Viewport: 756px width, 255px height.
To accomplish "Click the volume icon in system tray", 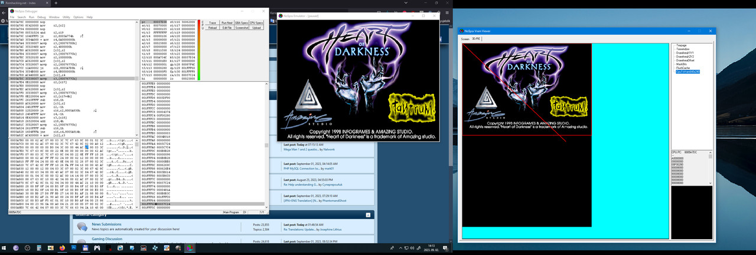I will coord(412,249).
